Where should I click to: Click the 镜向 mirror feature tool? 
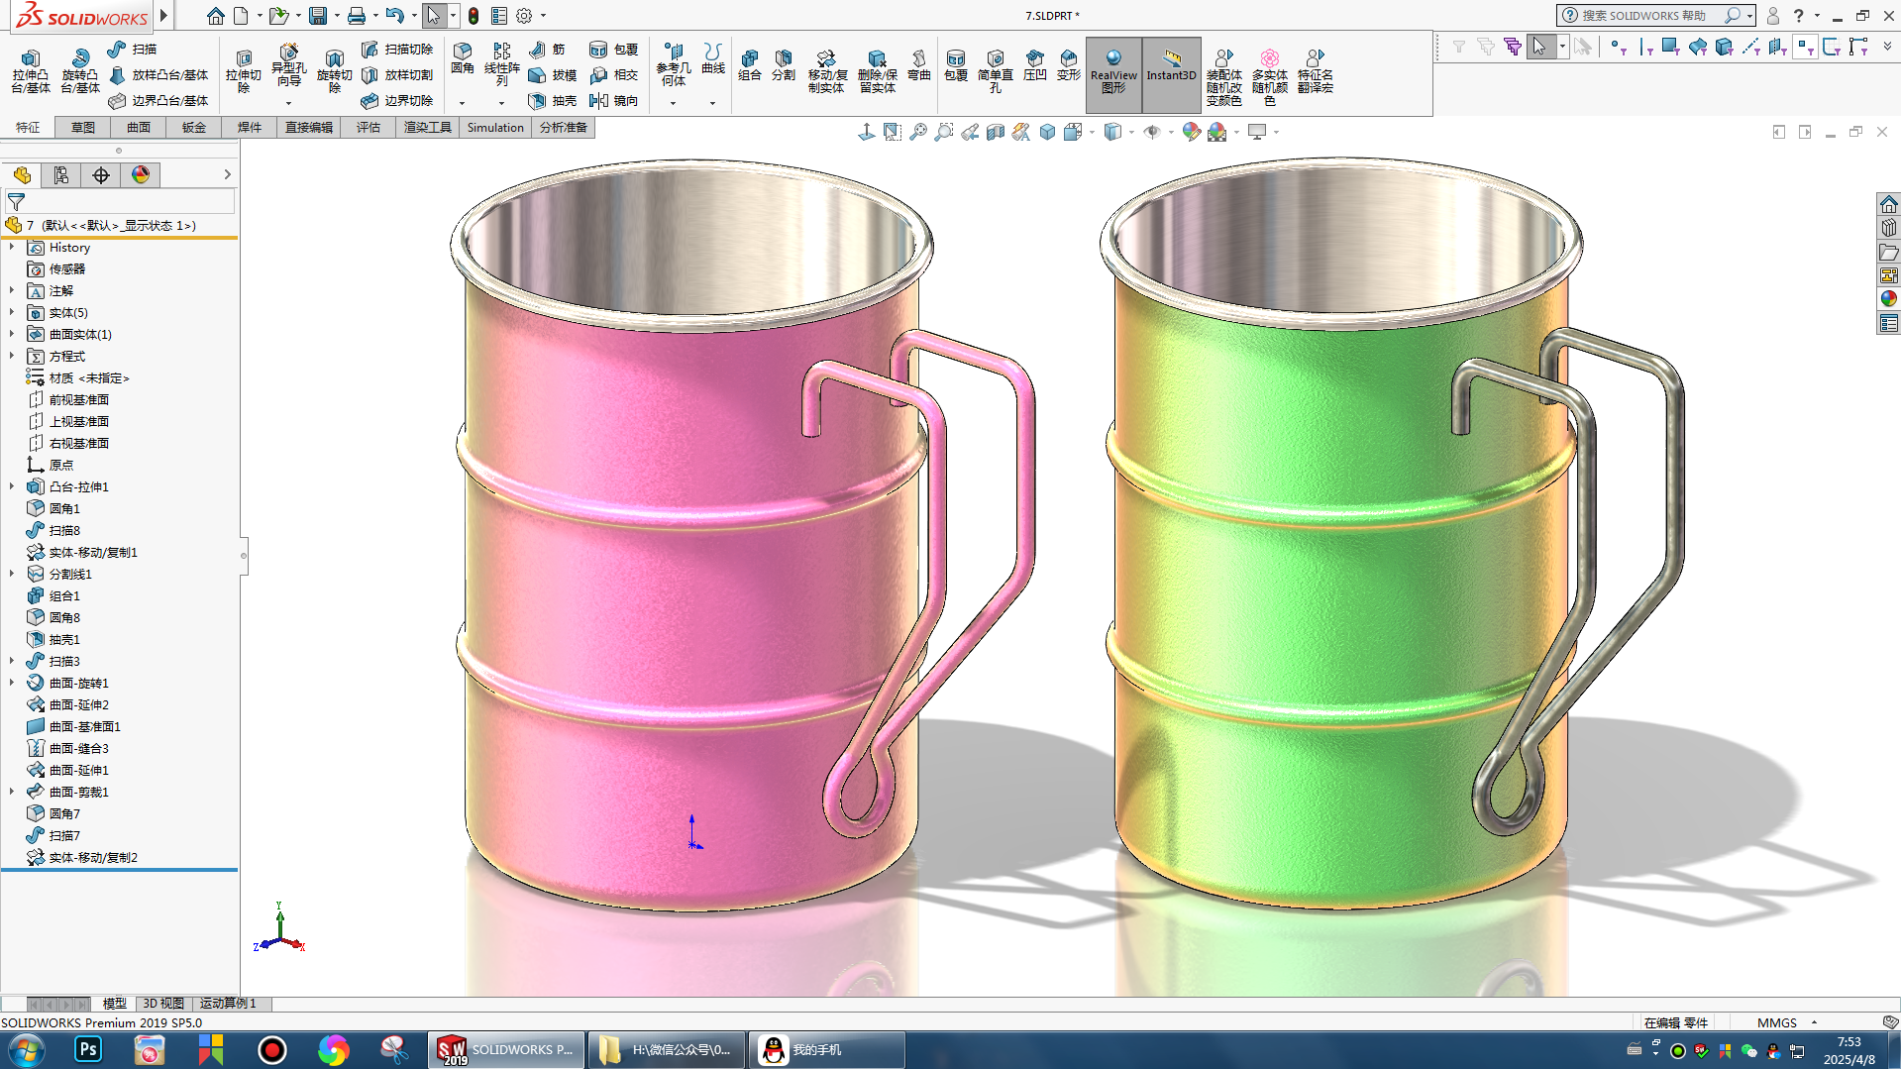click(x=614, y=101)
